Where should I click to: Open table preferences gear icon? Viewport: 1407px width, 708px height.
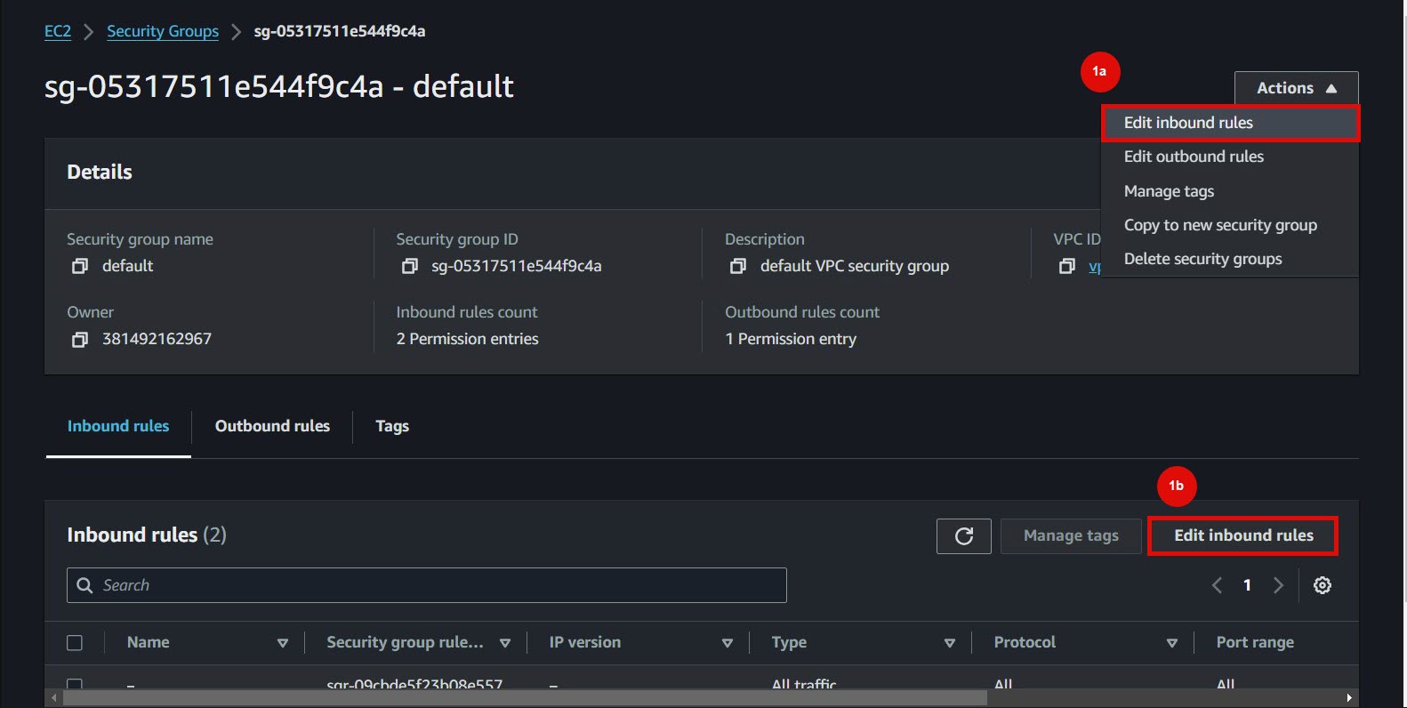pos(1323,585)
